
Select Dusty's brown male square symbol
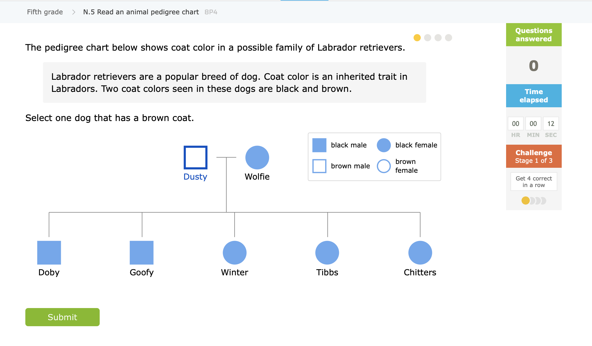[195, 158]
